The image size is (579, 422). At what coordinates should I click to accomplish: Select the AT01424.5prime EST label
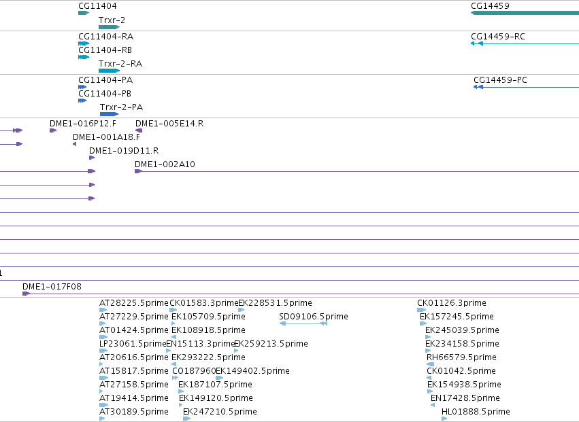[x=133, y=330]
